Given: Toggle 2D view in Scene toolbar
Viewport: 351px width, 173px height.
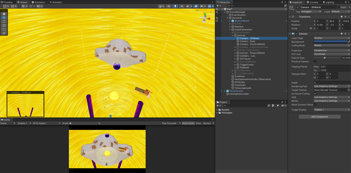Looking at the screenshot, I should click(x=169, y=6).
